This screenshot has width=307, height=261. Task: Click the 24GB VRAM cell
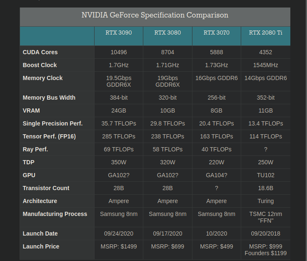(119, 110)
